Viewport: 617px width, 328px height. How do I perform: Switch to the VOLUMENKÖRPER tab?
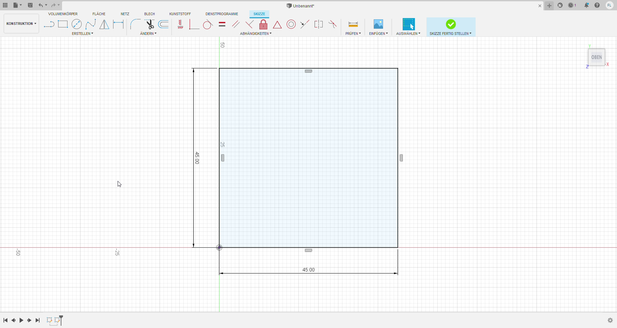(63, 14)
